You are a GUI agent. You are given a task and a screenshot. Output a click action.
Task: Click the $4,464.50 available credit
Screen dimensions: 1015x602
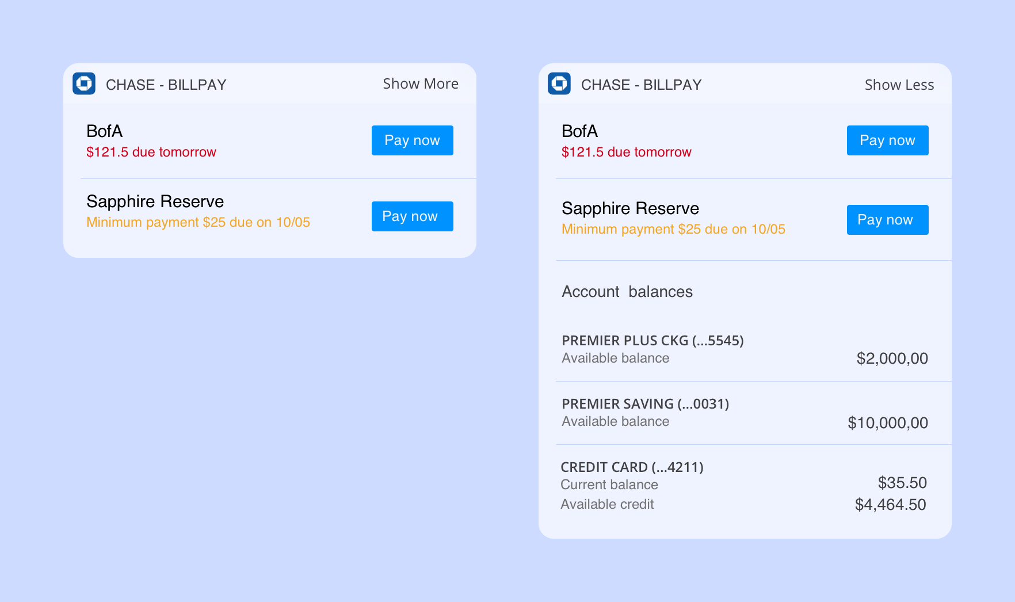point(890,505)
